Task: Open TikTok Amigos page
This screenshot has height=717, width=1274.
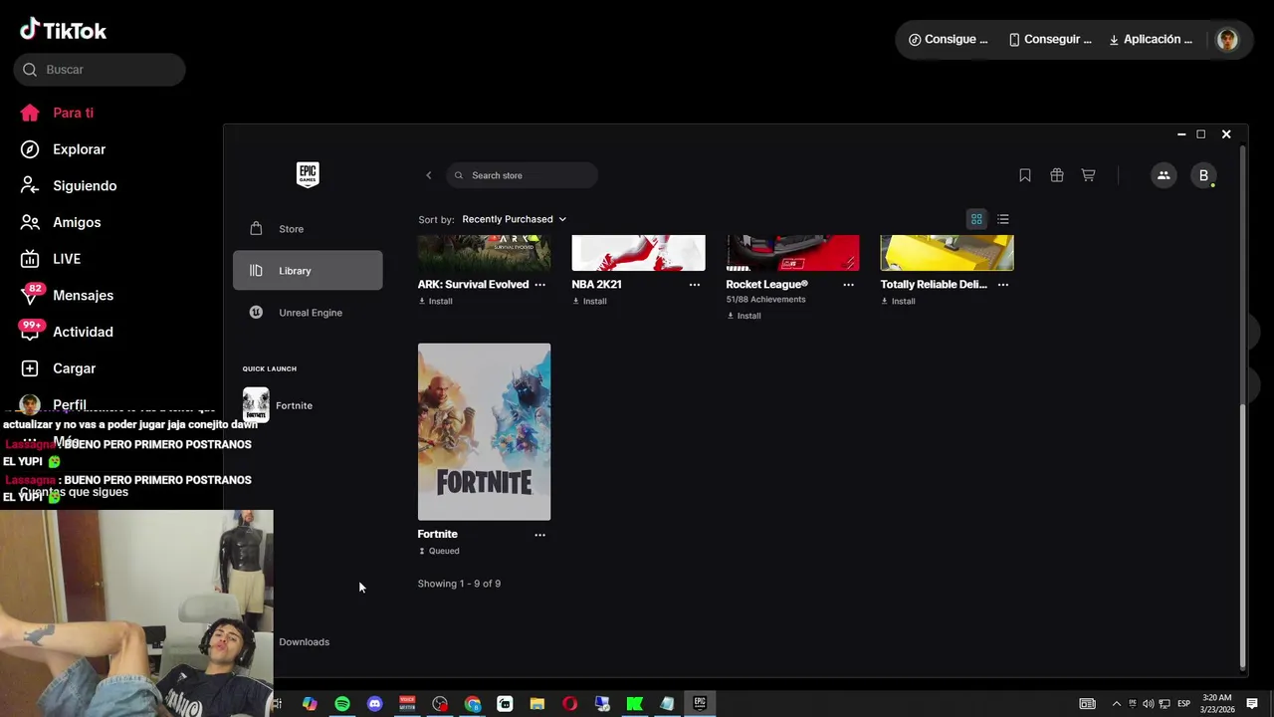Action: point(62,222)
